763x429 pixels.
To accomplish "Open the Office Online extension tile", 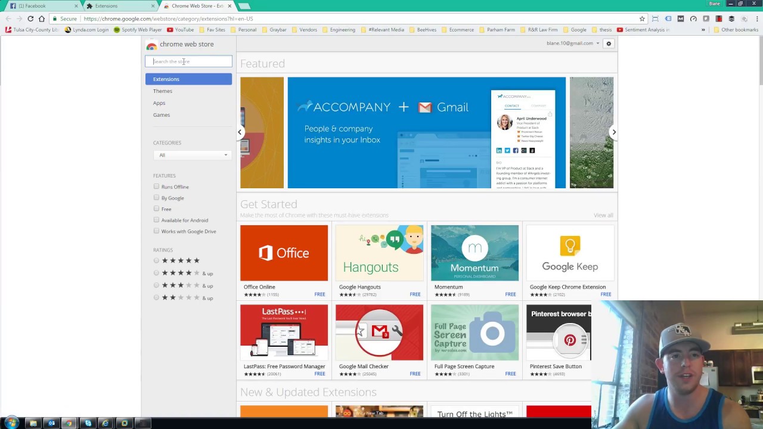I will 284,261.
